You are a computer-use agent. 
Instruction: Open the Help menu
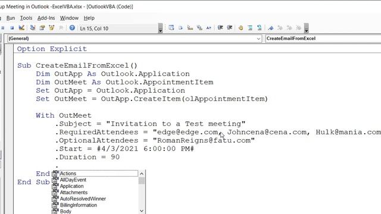pyautogui.click(x=89, y=18)
